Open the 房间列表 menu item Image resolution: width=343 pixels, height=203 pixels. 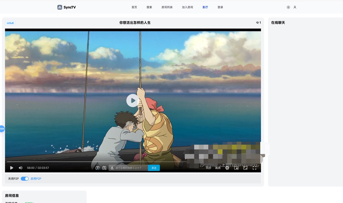(x=167, y=7)
